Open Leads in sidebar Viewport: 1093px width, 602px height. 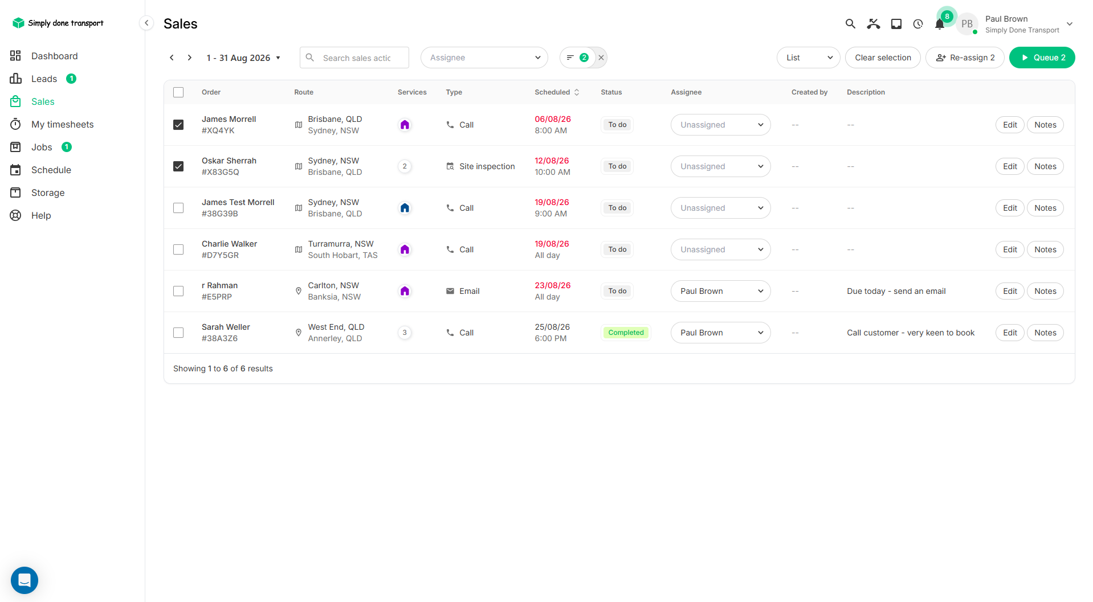click(44, 79)
